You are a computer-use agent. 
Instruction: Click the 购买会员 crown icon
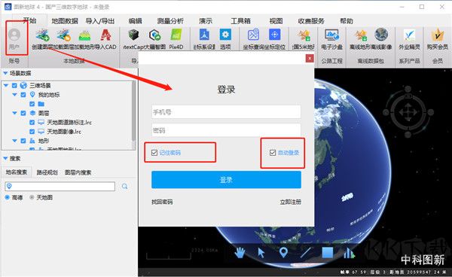[x=437, y=35]
